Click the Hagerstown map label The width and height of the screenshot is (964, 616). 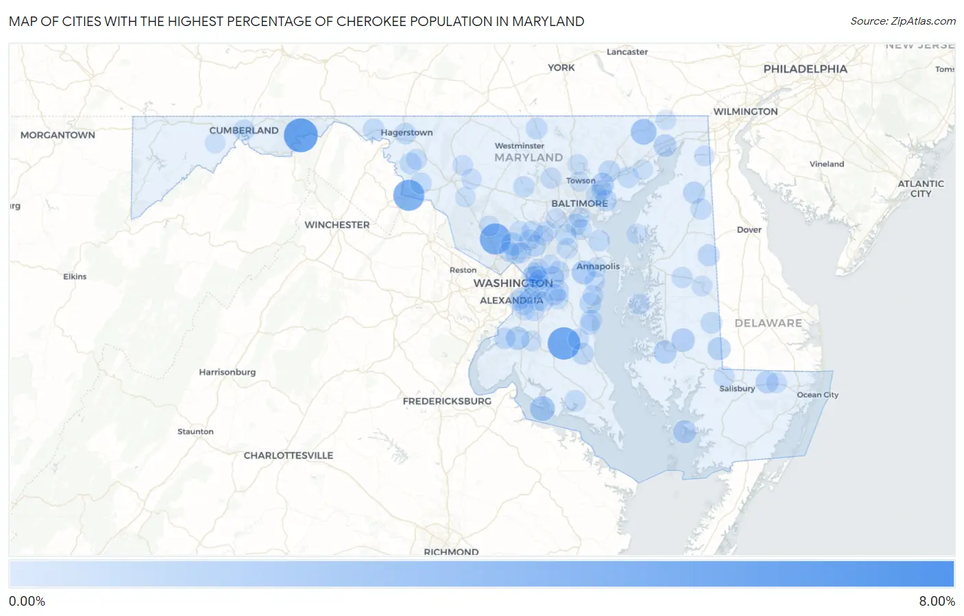[407, 132]
